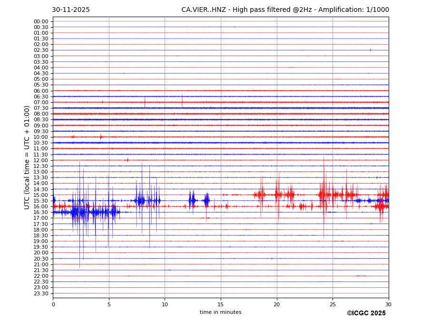441x331 pixels.
Task: Click the 10 minute x-axis tick label
Action: pos(165,304)
